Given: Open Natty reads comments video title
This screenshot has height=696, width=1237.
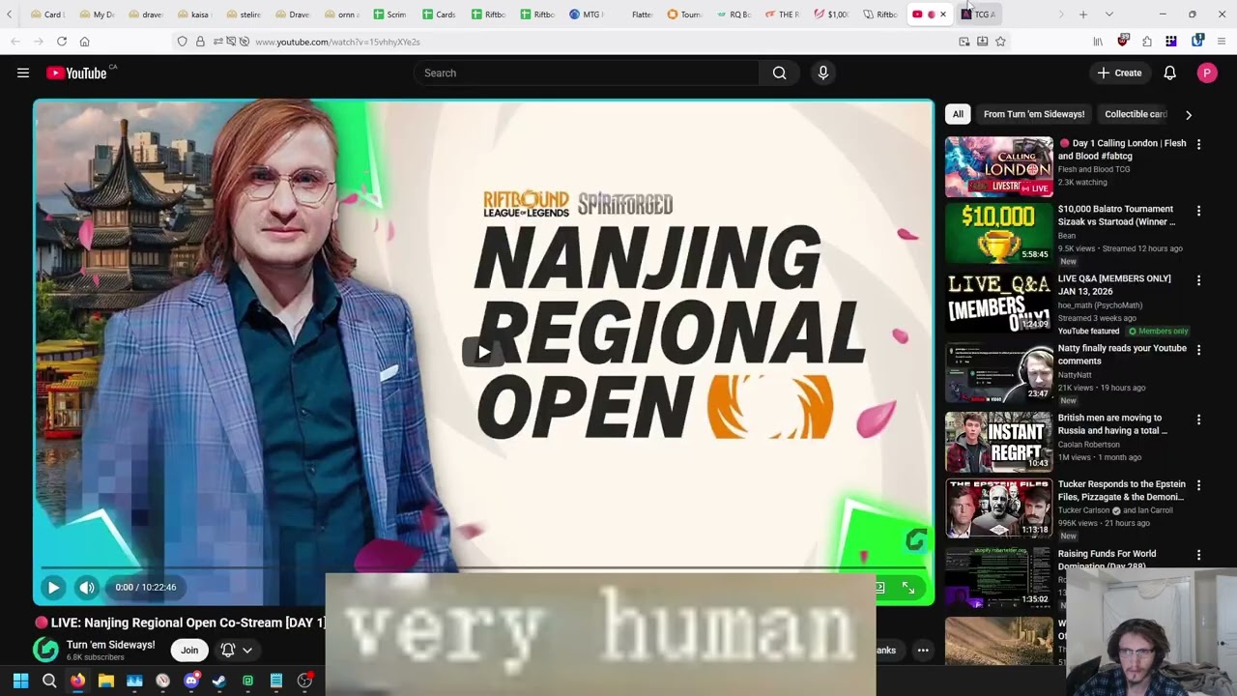Looking at the screenshot, I should point(1122,354).
